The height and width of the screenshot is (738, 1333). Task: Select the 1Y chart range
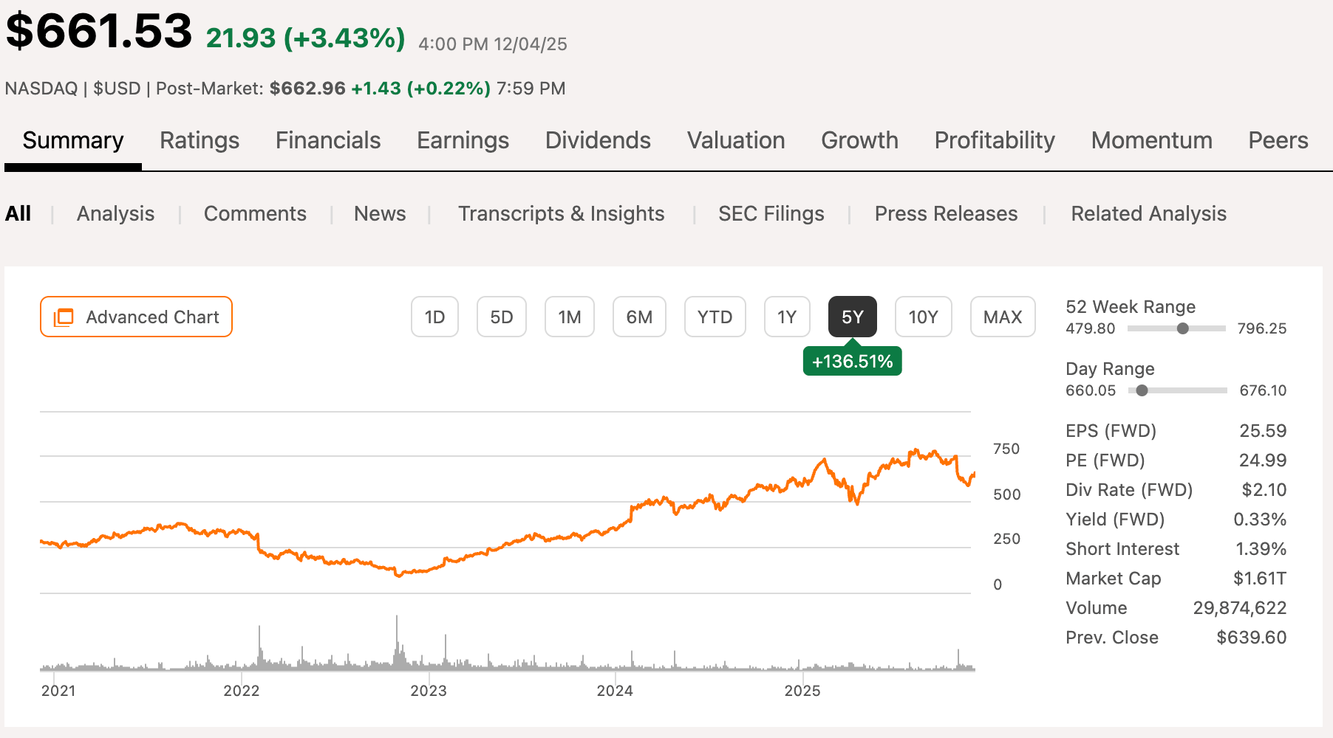tap(786, 317)
